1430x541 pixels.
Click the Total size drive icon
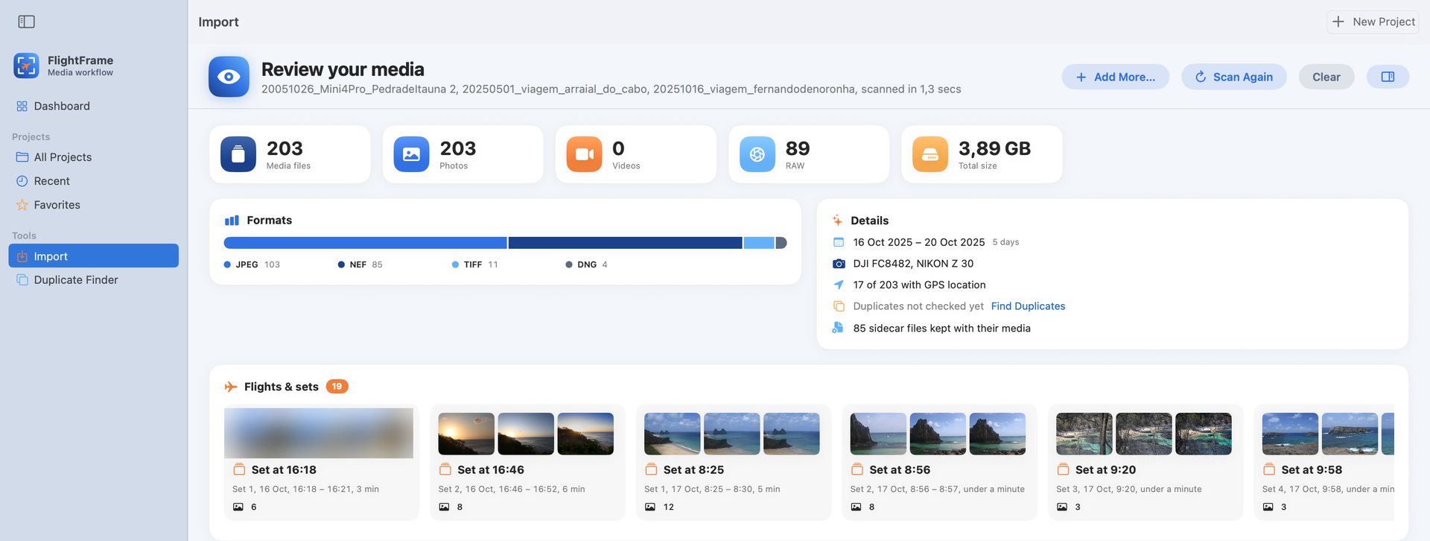[930, 154]
